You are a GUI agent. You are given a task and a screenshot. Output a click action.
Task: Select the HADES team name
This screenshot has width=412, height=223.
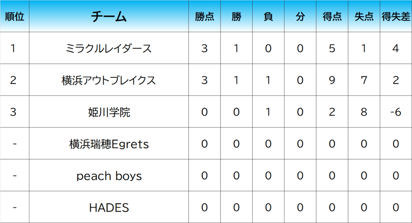tap(109, 207)
